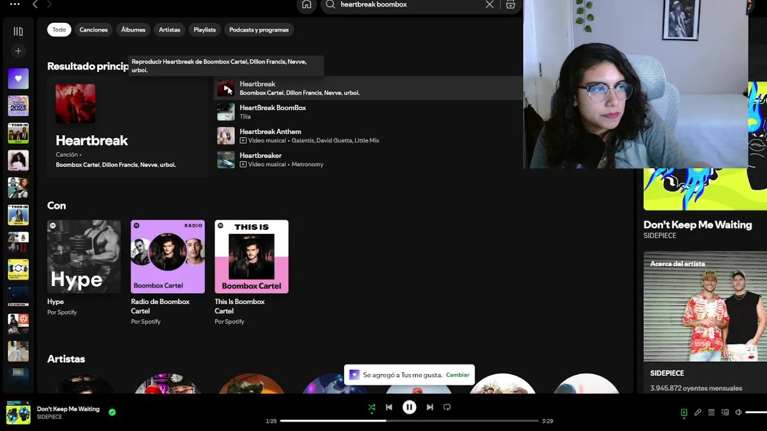This screenshot has height=431, width=767.
Task: Open This Is Boombox Cartel cover
Action: tap(252, 257)
